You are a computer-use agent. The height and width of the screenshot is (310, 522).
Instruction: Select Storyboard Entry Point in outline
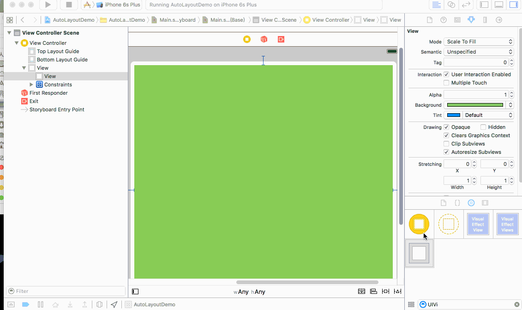pos(57,109)
